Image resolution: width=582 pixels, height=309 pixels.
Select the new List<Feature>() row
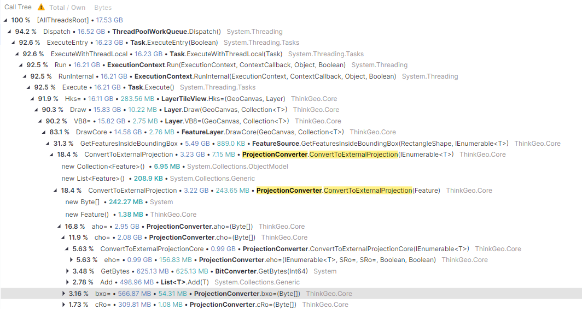coord(291,179)
